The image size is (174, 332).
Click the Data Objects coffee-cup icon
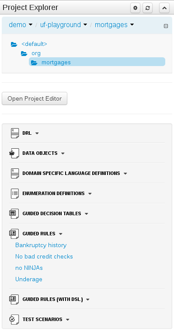point(14,153)
